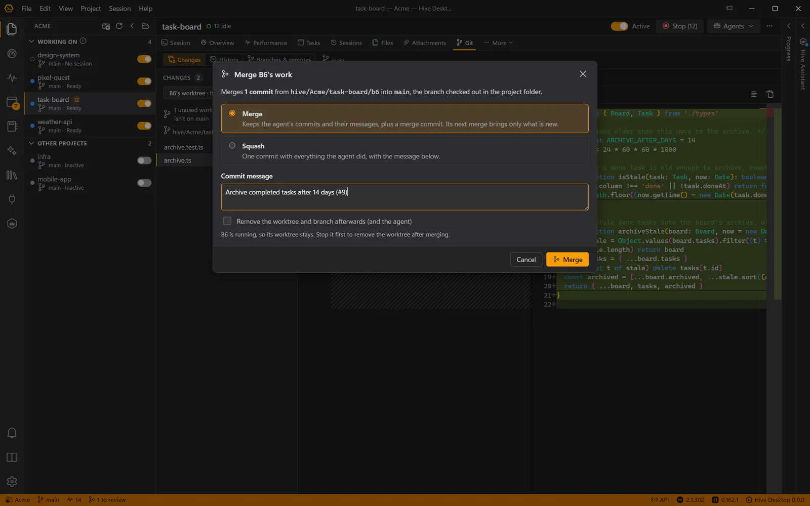
Task: Click the Stop (12) button
Action: 679,26
